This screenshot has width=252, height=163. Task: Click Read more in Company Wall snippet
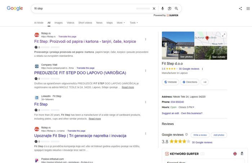click(128, 87)
